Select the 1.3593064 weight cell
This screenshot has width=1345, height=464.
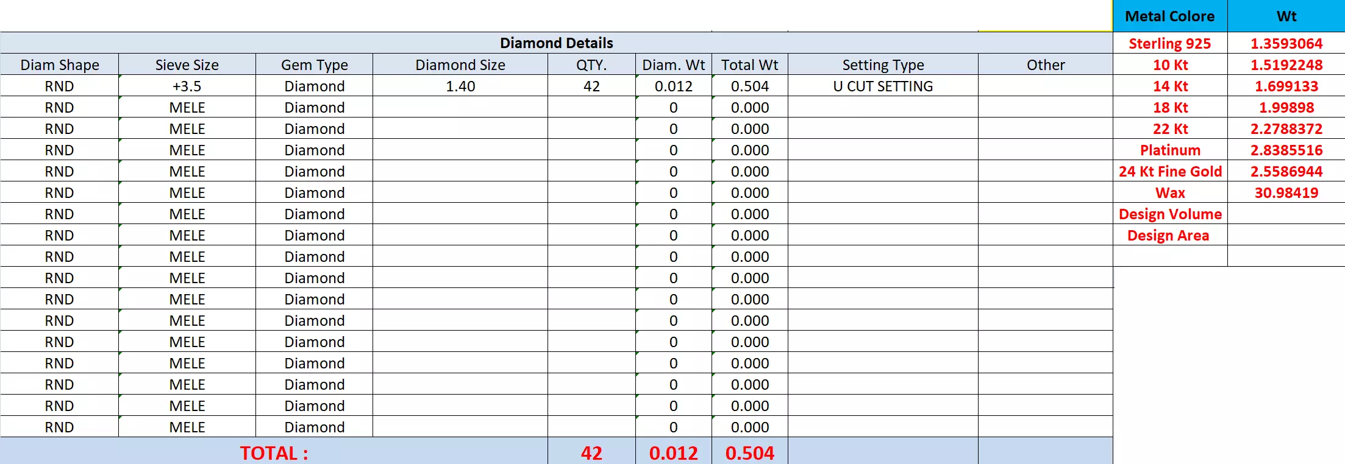click(1286, 43)
